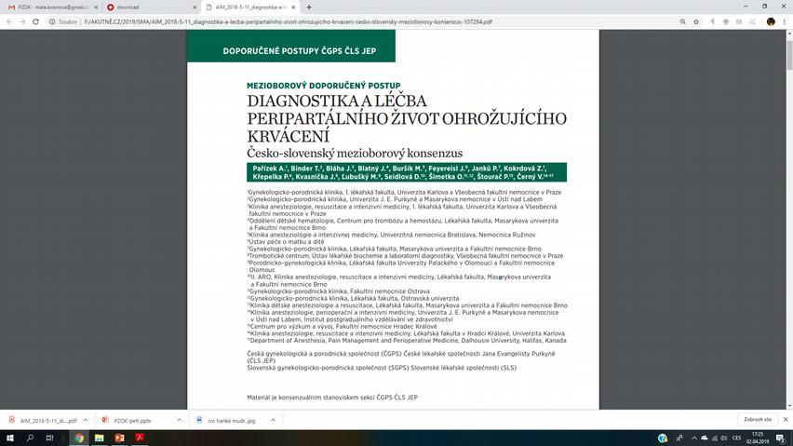This screenshot has height=446, width=793.
Task: Expand options for PZOK-petr.pptx download
Action: coord(179,420)
